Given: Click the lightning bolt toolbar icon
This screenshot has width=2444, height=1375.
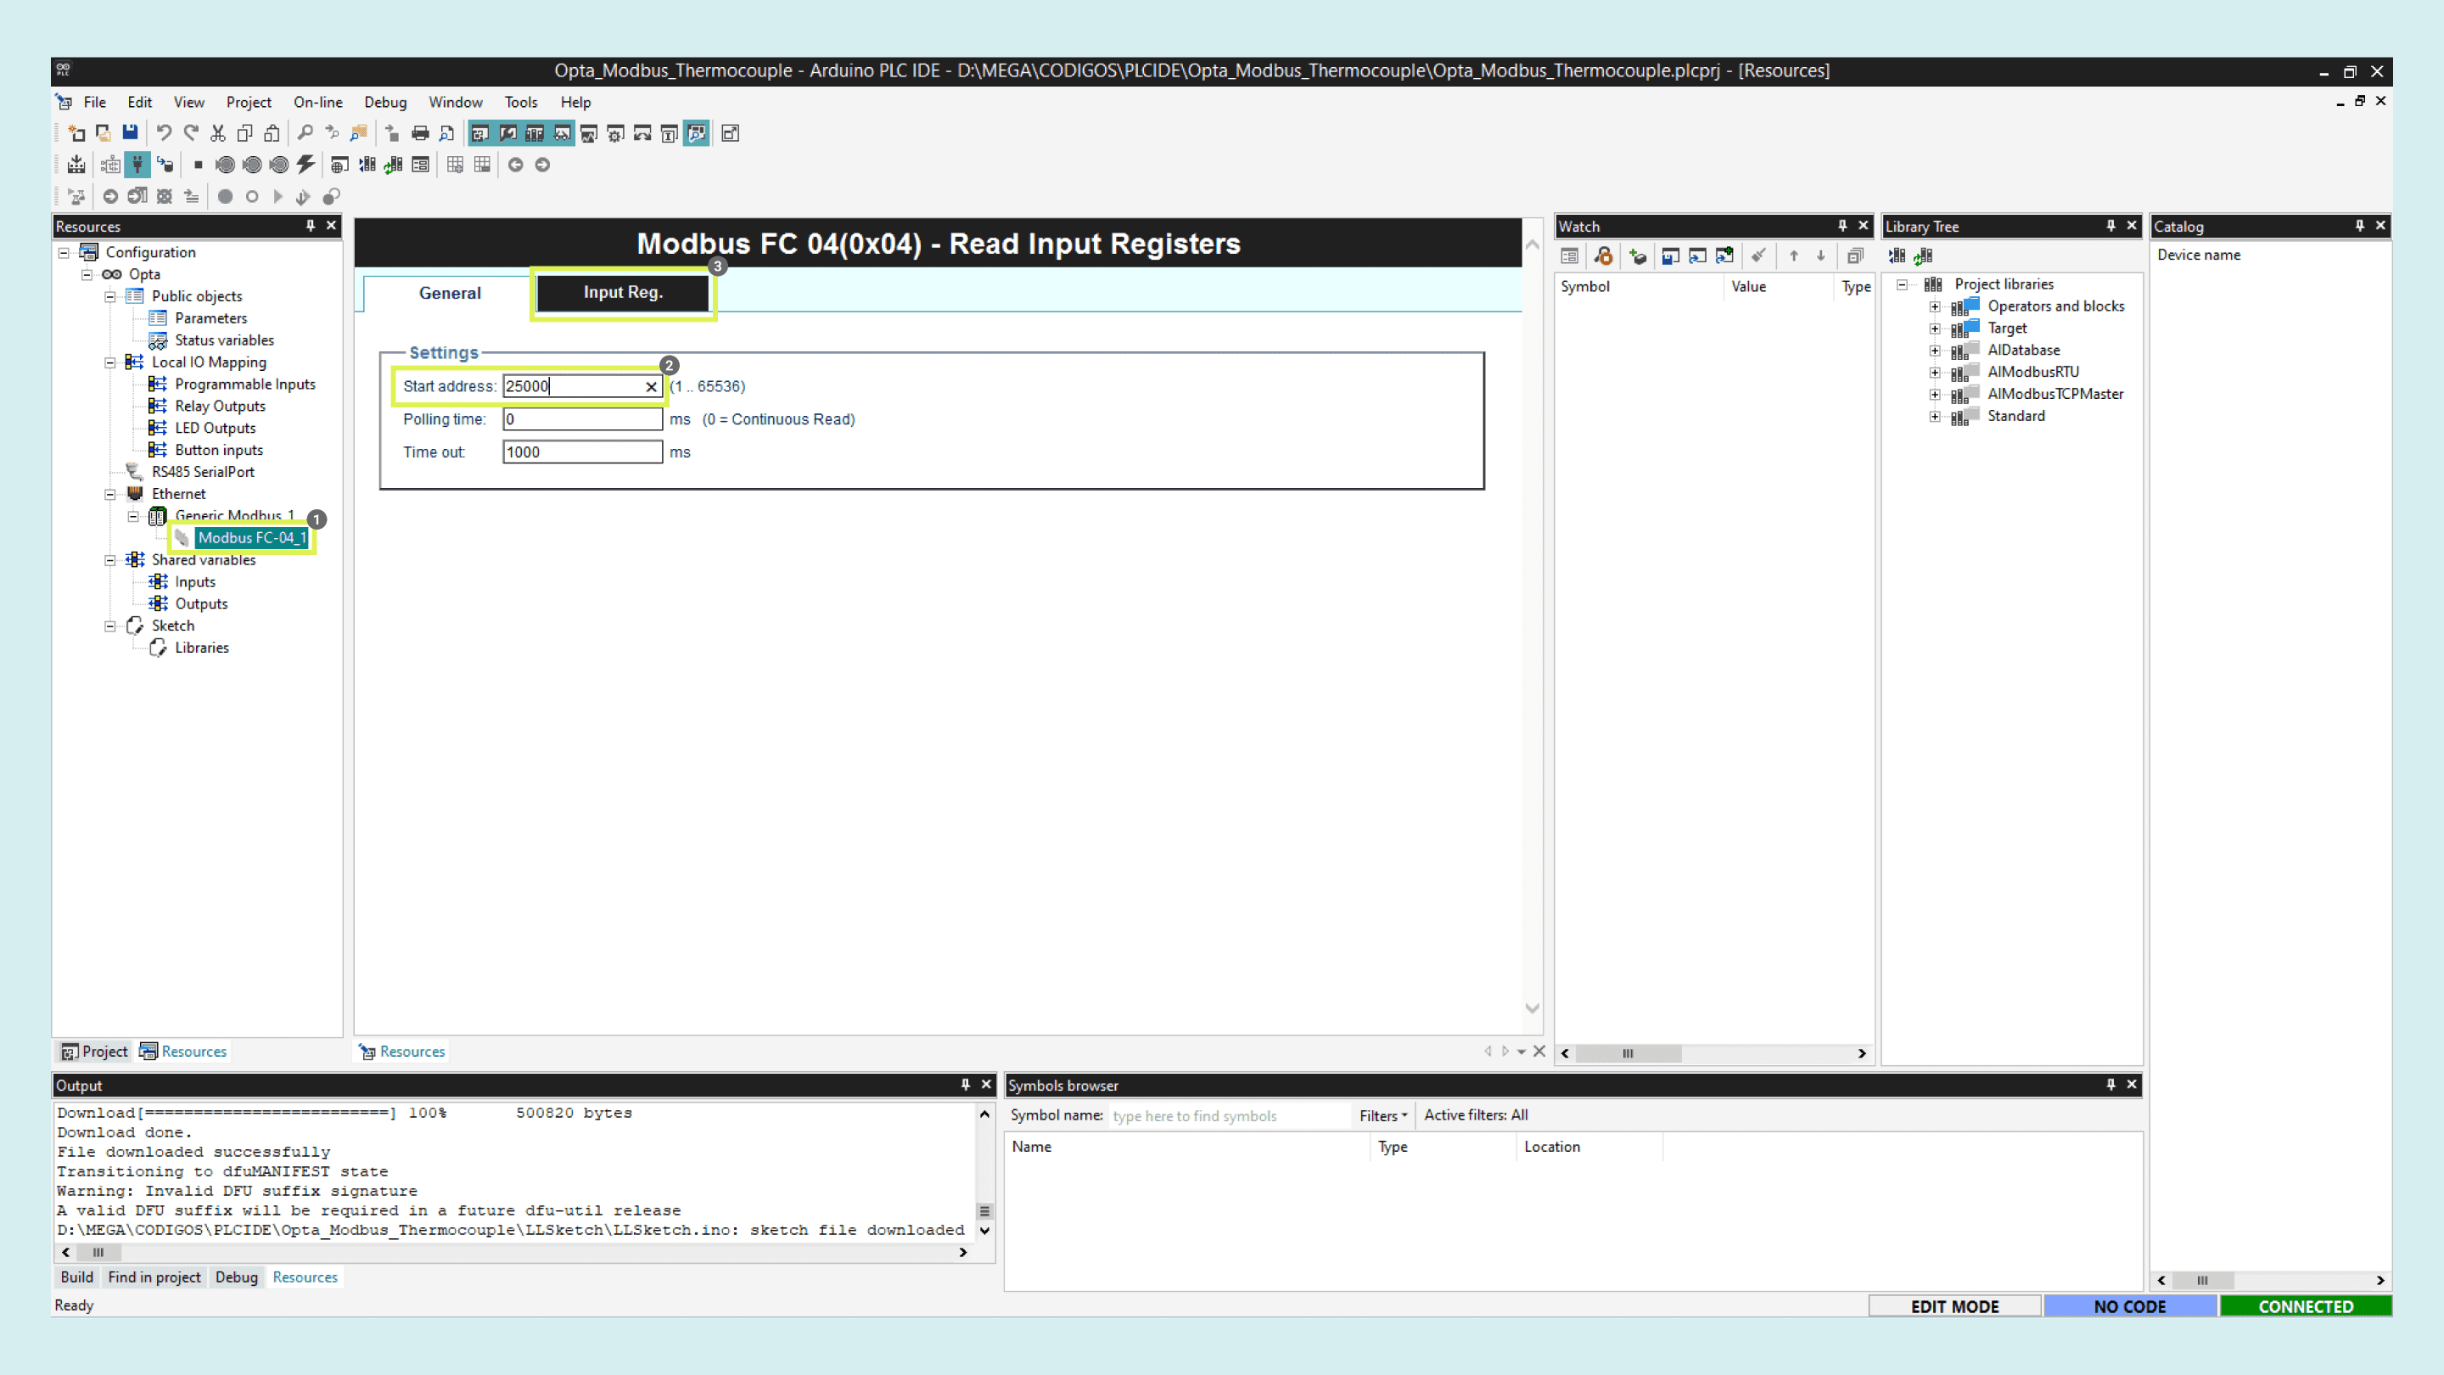Looking at the screenshot, I should coord(305,166).
